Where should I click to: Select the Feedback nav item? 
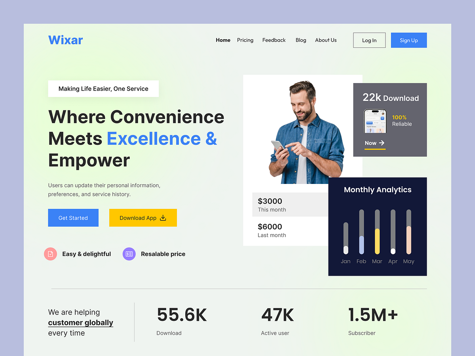pyautogui.click(x=274, y=40)
